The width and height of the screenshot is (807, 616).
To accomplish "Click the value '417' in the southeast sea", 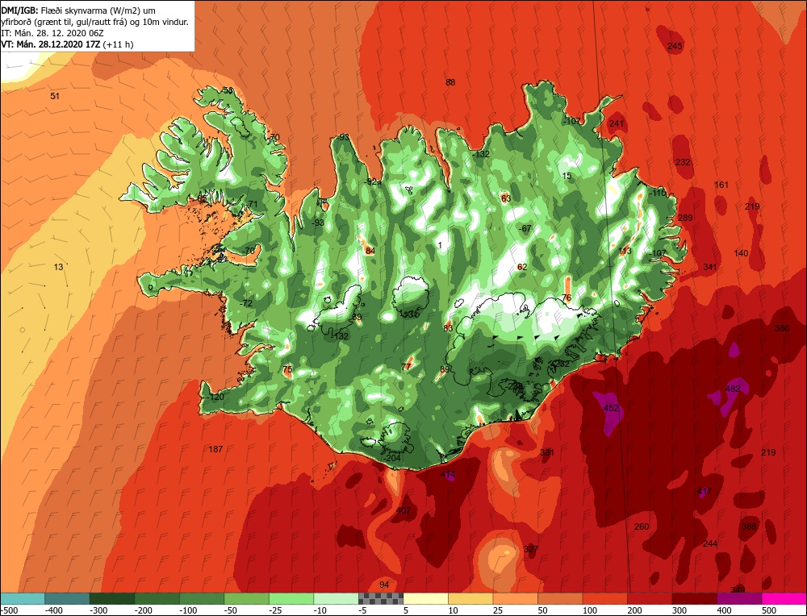I will (705, 492).
